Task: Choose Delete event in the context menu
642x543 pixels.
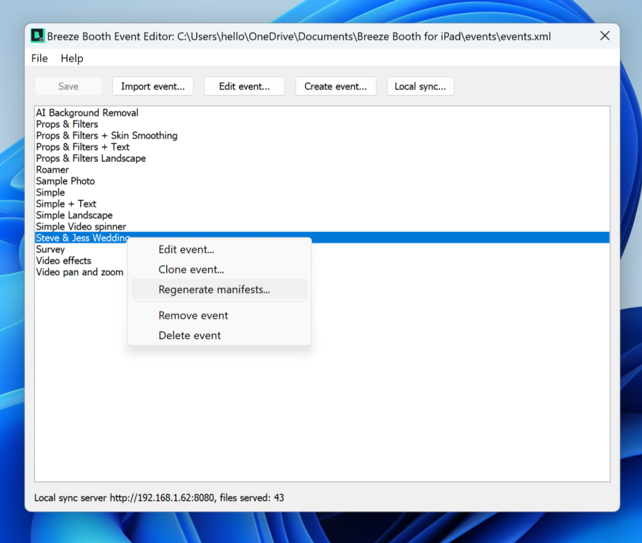Action: tap(220, 335)
